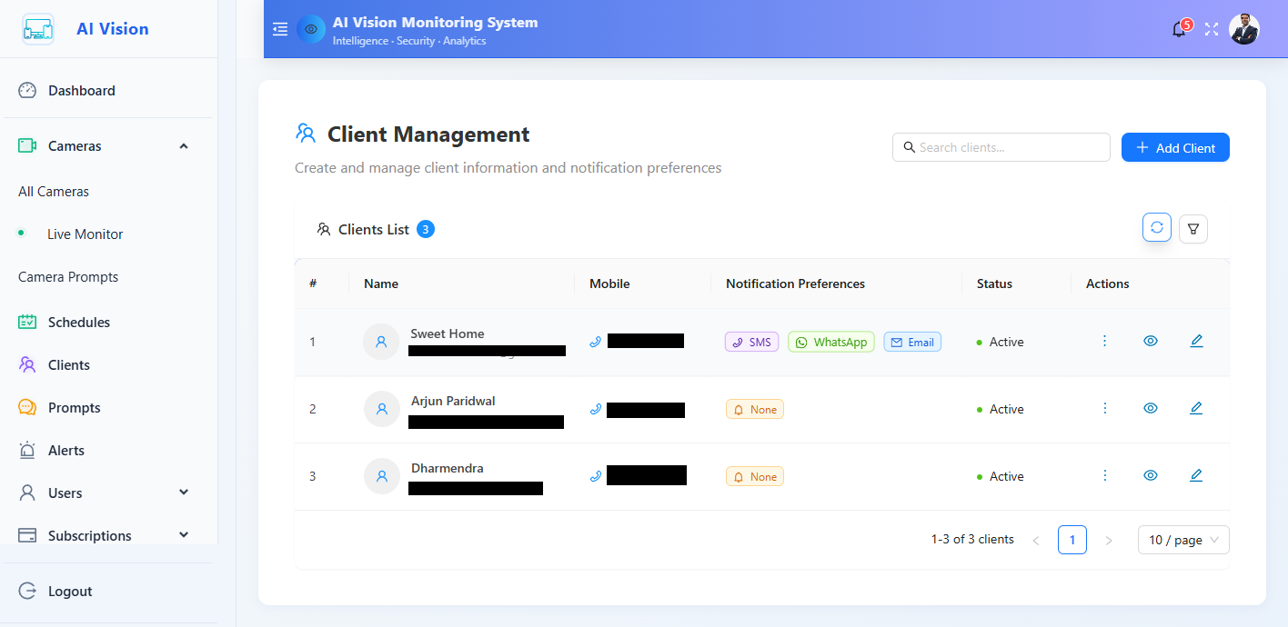This screenshot has width=1288, height=627.
Task: Log out using Logout link
Action: coord(69,592)
